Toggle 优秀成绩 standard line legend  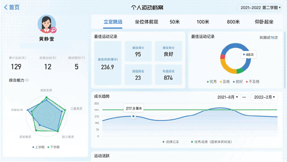tap(212, 142)
